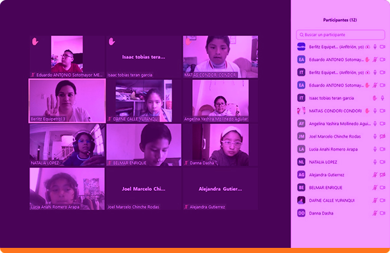Click Isaac tobias teran garcia's raised hand icon in list

(375, 98)
